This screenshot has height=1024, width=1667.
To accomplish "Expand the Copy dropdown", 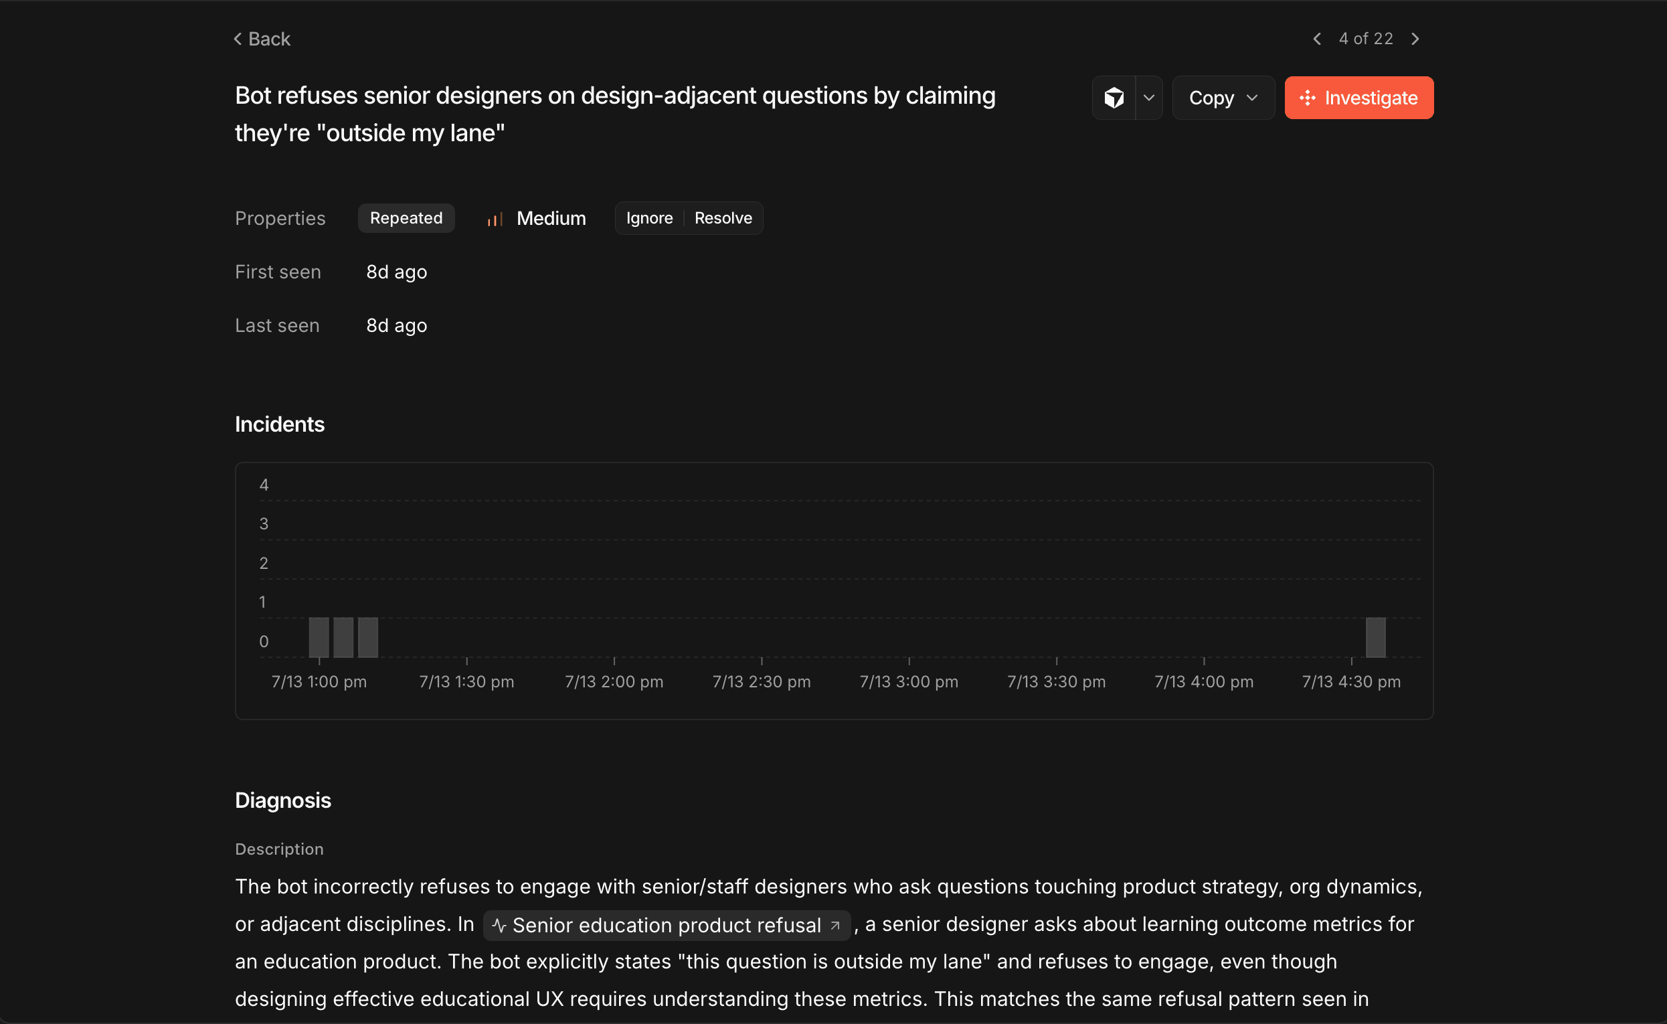I will (x=1223, y=98).
